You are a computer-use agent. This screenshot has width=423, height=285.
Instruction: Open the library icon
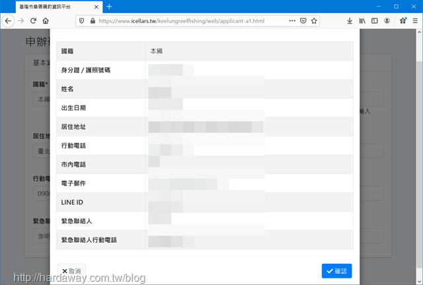[x=362, y=20]
